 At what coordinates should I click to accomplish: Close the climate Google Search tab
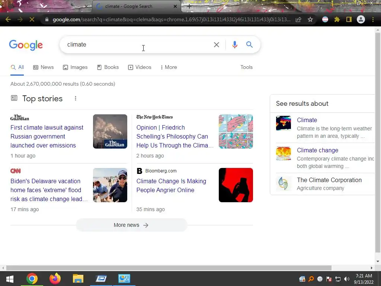(x=175, y=6)
